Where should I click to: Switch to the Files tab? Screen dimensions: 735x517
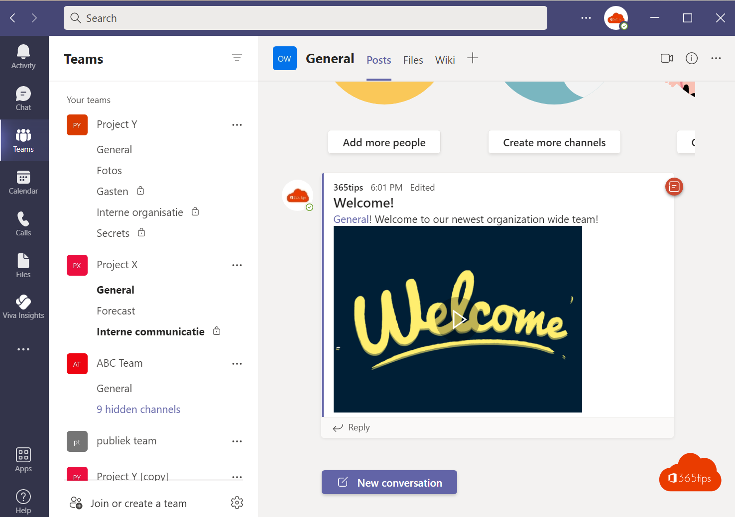(413, 60)
